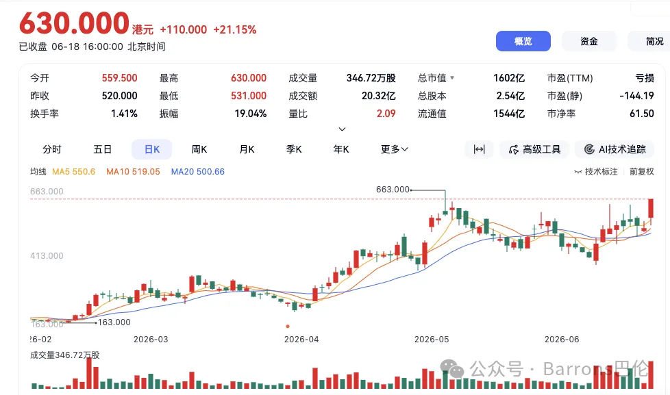Click the 最低 value 531.000

[x=249, y=96]
